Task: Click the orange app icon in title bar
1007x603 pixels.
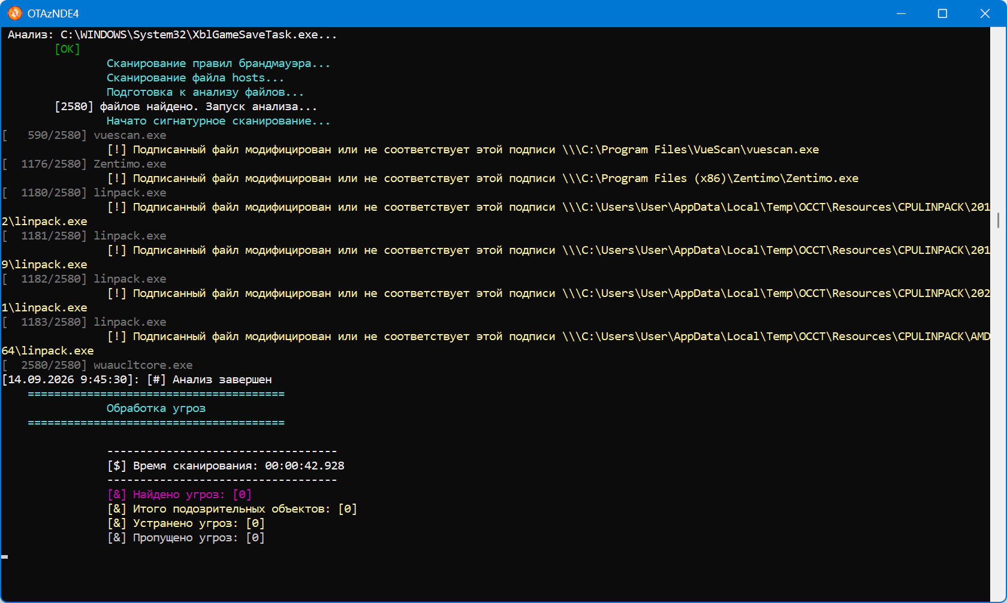Action: (14, 13)
